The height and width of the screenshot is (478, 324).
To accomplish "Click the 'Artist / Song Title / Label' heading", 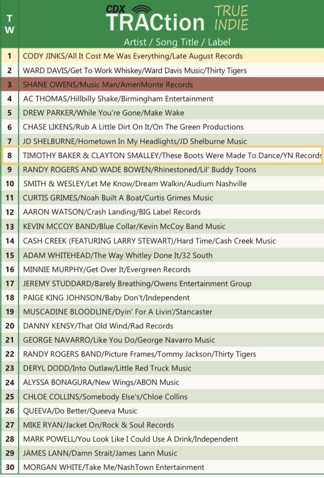I will tap(177, 42).
